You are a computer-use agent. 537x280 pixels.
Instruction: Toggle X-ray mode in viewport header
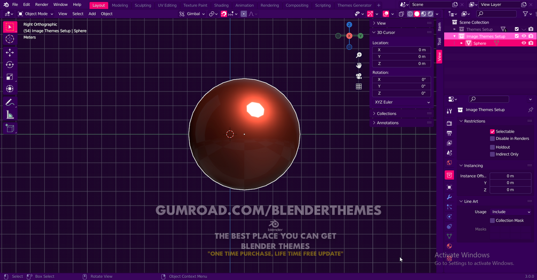point(401,14)
